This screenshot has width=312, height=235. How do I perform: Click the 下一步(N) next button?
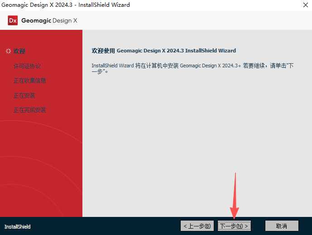[x=234, y=226]
